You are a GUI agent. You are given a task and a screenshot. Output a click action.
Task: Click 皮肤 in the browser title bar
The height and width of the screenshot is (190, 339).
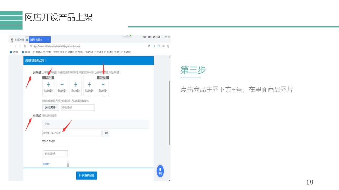pos(154,37)
